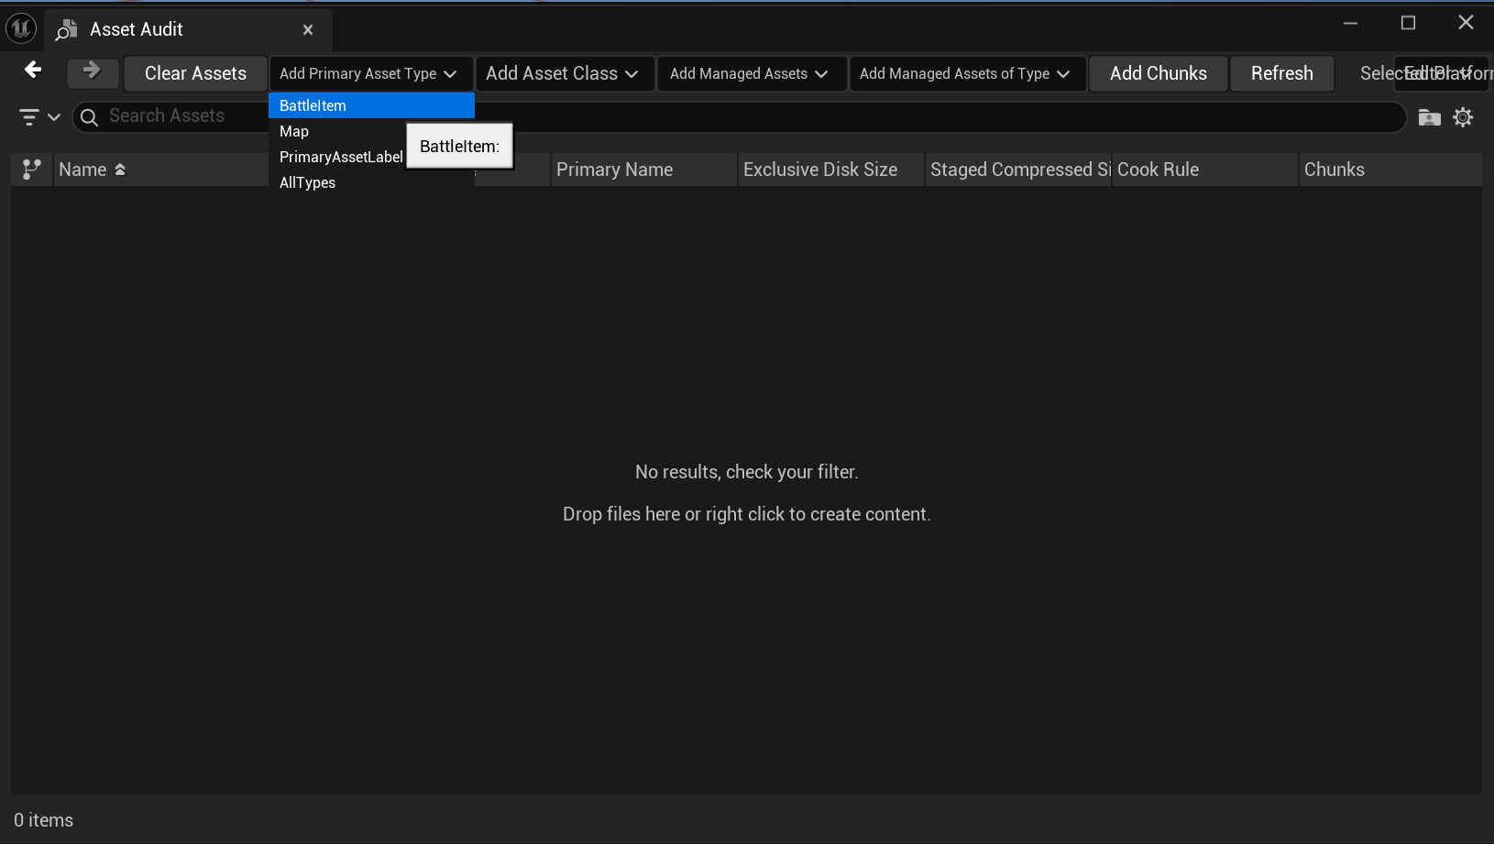Click the Asset Audit tab icon
This screenshot has height=844, width=1494.
click(x=66, y=29)
